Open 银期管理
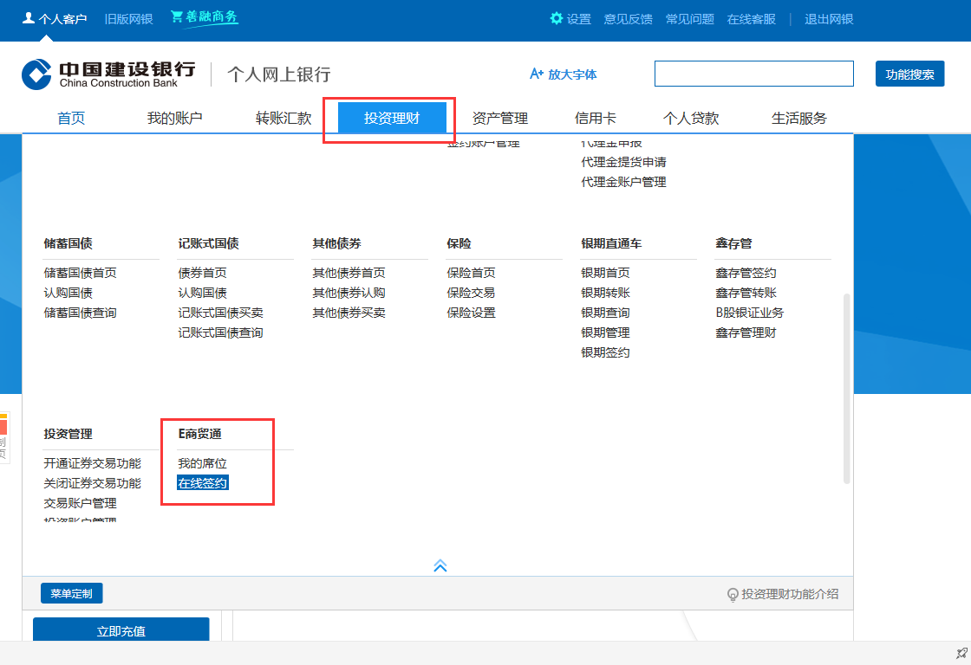The height and width of the screenshot is (665, 971). coord(605,332)
